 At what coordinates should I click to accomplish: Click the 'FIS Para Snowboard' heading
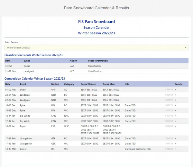(x=96, y=22)
